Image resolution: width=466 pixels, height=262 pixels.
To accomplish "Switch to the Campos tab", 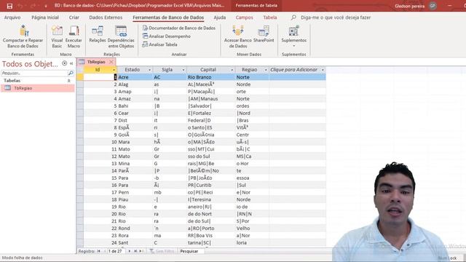I will [x=245, y=17].
